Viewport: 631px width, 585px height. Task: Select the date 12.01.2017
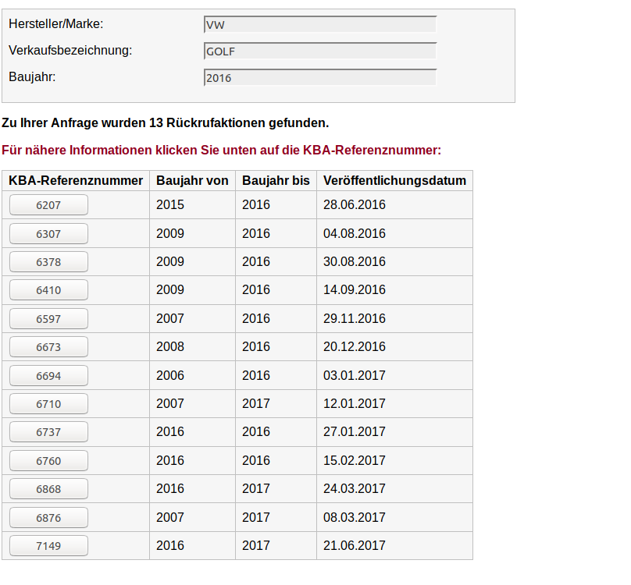pos(355,403)
